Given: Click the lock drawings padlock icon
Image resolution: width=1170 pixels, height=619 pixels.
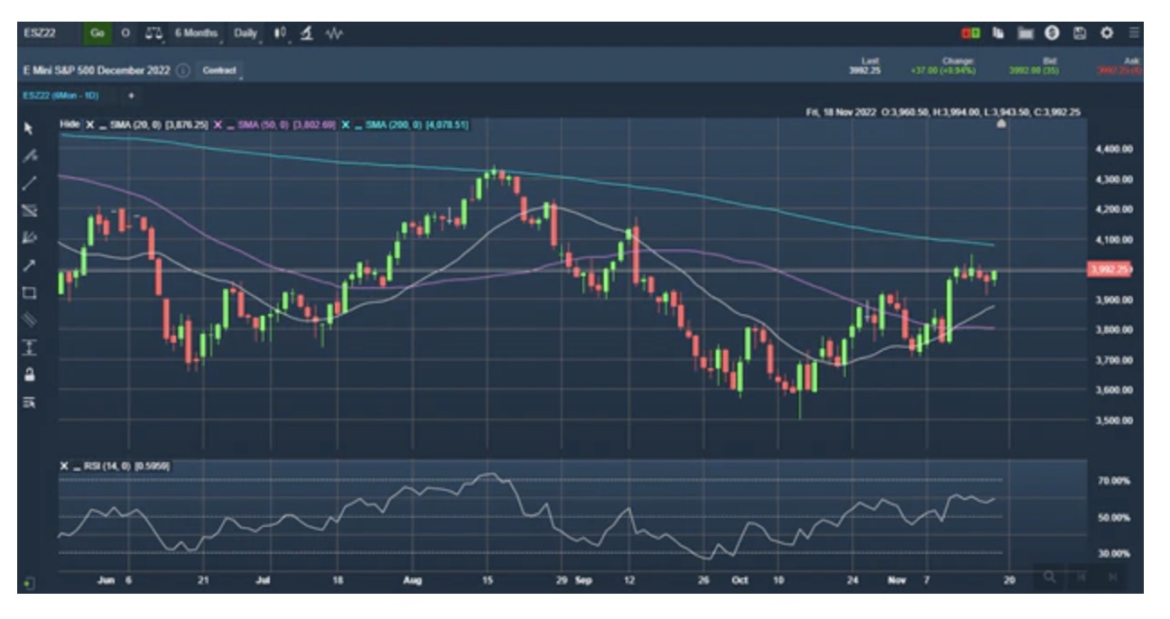Looking at the screenshot, I should tap(29, 374).
